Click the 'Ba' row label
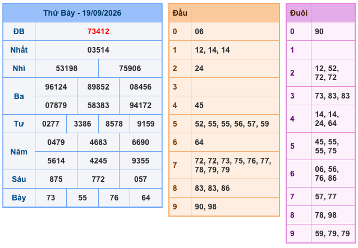Viewport: 358px width, 248px height. (19, 96)
